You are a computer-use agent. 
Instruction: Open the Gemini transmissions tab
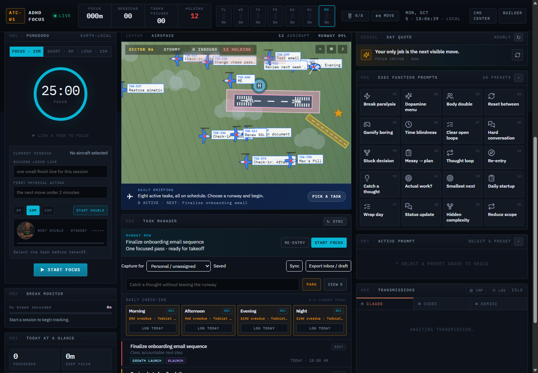tap(499, 304)
